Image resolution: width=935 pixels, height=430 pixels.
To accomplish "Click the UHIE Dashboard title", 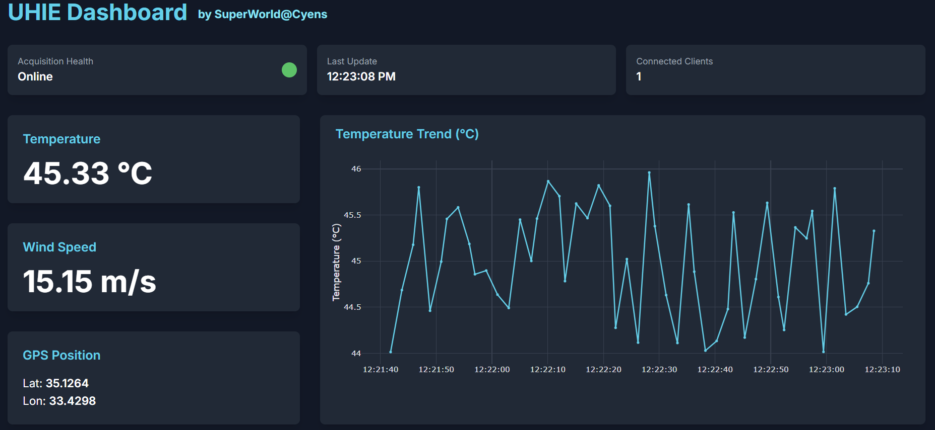I will 98,12.
